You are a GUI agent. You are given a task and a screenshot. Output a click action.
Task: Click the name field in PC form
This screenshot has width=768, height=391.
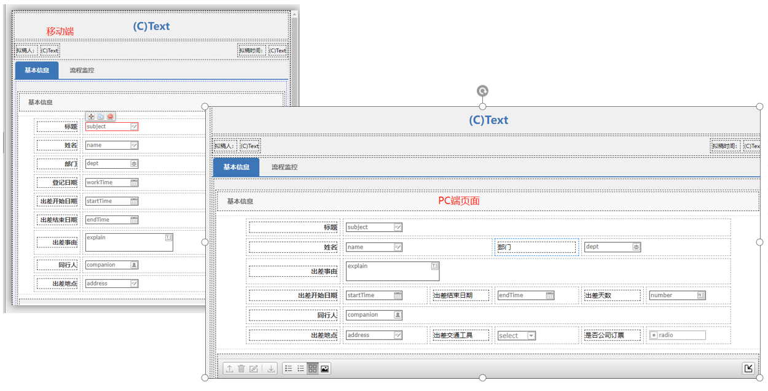(374, 247)
